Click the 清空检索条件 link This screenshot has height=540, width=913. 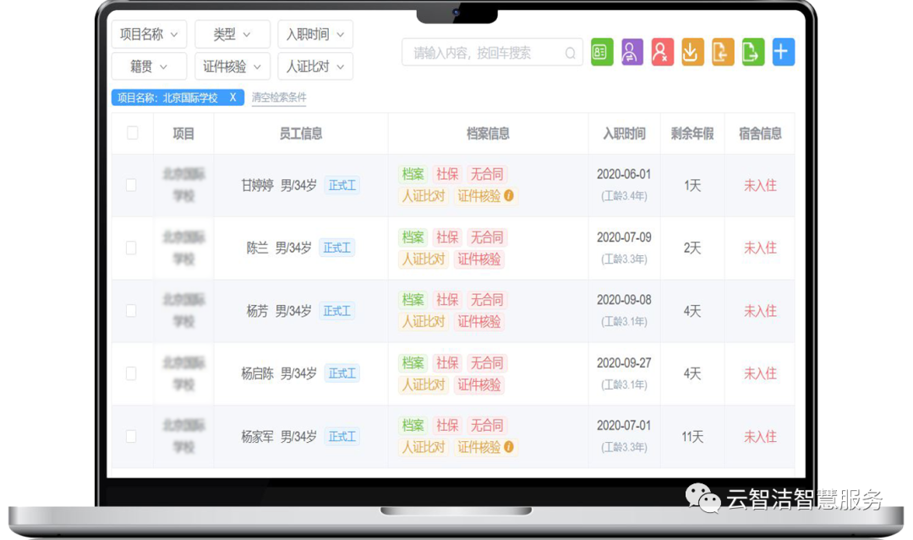pos(279,98)
